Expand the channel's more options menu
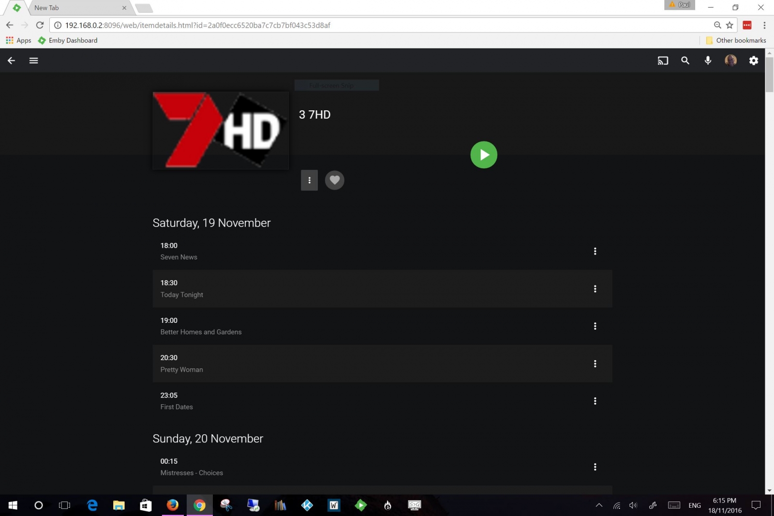 pos(309,180)
